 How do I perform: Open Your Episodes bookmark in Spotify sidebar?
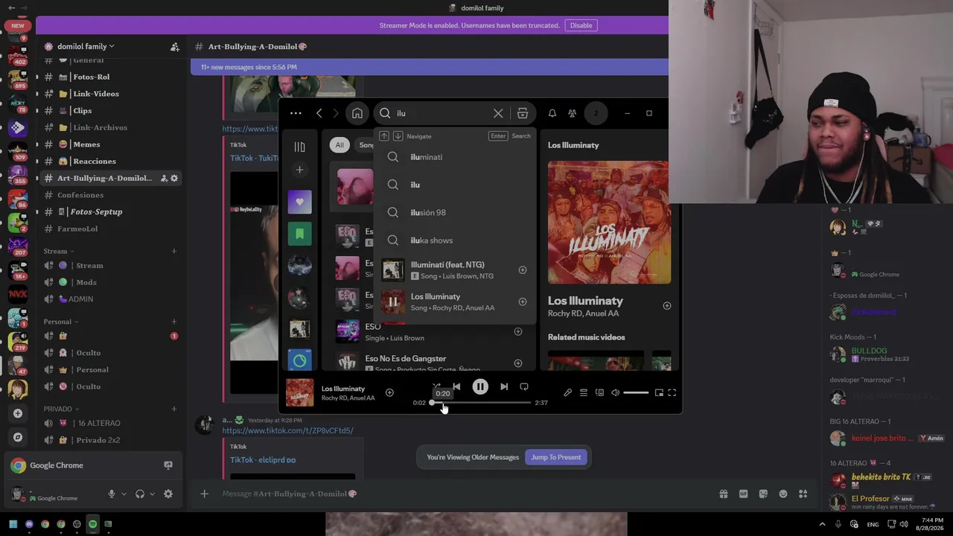click(x=299, y=234)
